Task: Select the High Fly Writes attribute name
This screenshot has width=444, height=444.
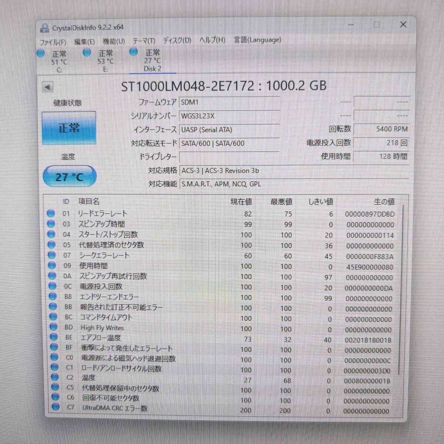Action: click(102, 327)
